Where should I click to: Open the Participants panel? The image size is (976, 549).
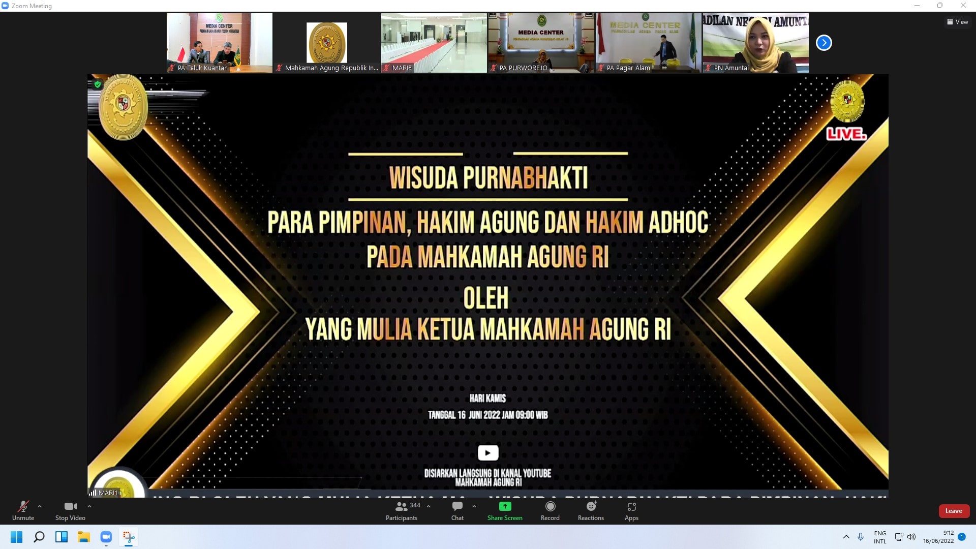click(x=402, y=510)
